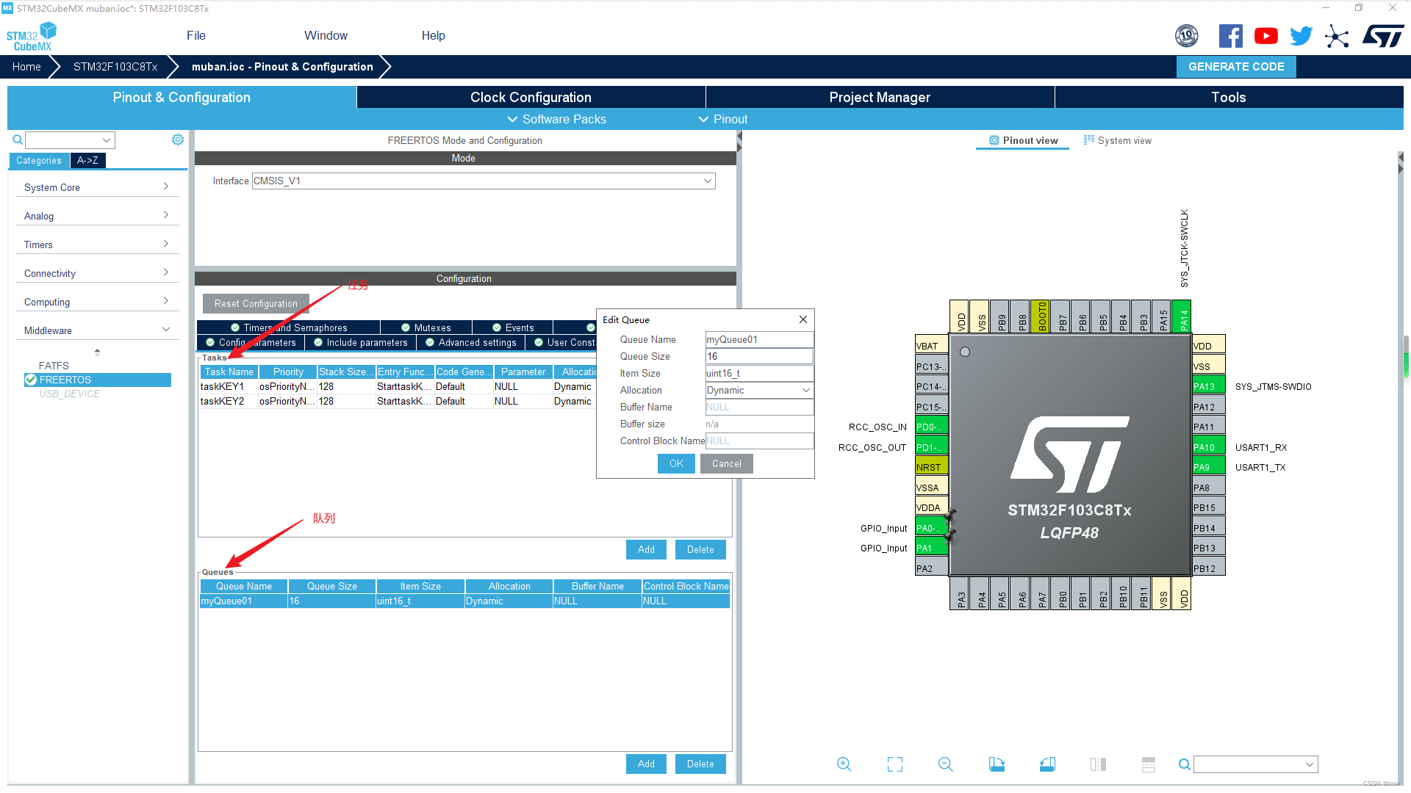Select the PA10 USART1_RX pin

tap(1208, 447)
